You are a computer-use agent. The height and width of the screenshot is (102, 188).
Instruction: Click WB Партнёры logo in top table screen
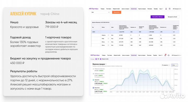pyautogui.click(x=93, y=9)
